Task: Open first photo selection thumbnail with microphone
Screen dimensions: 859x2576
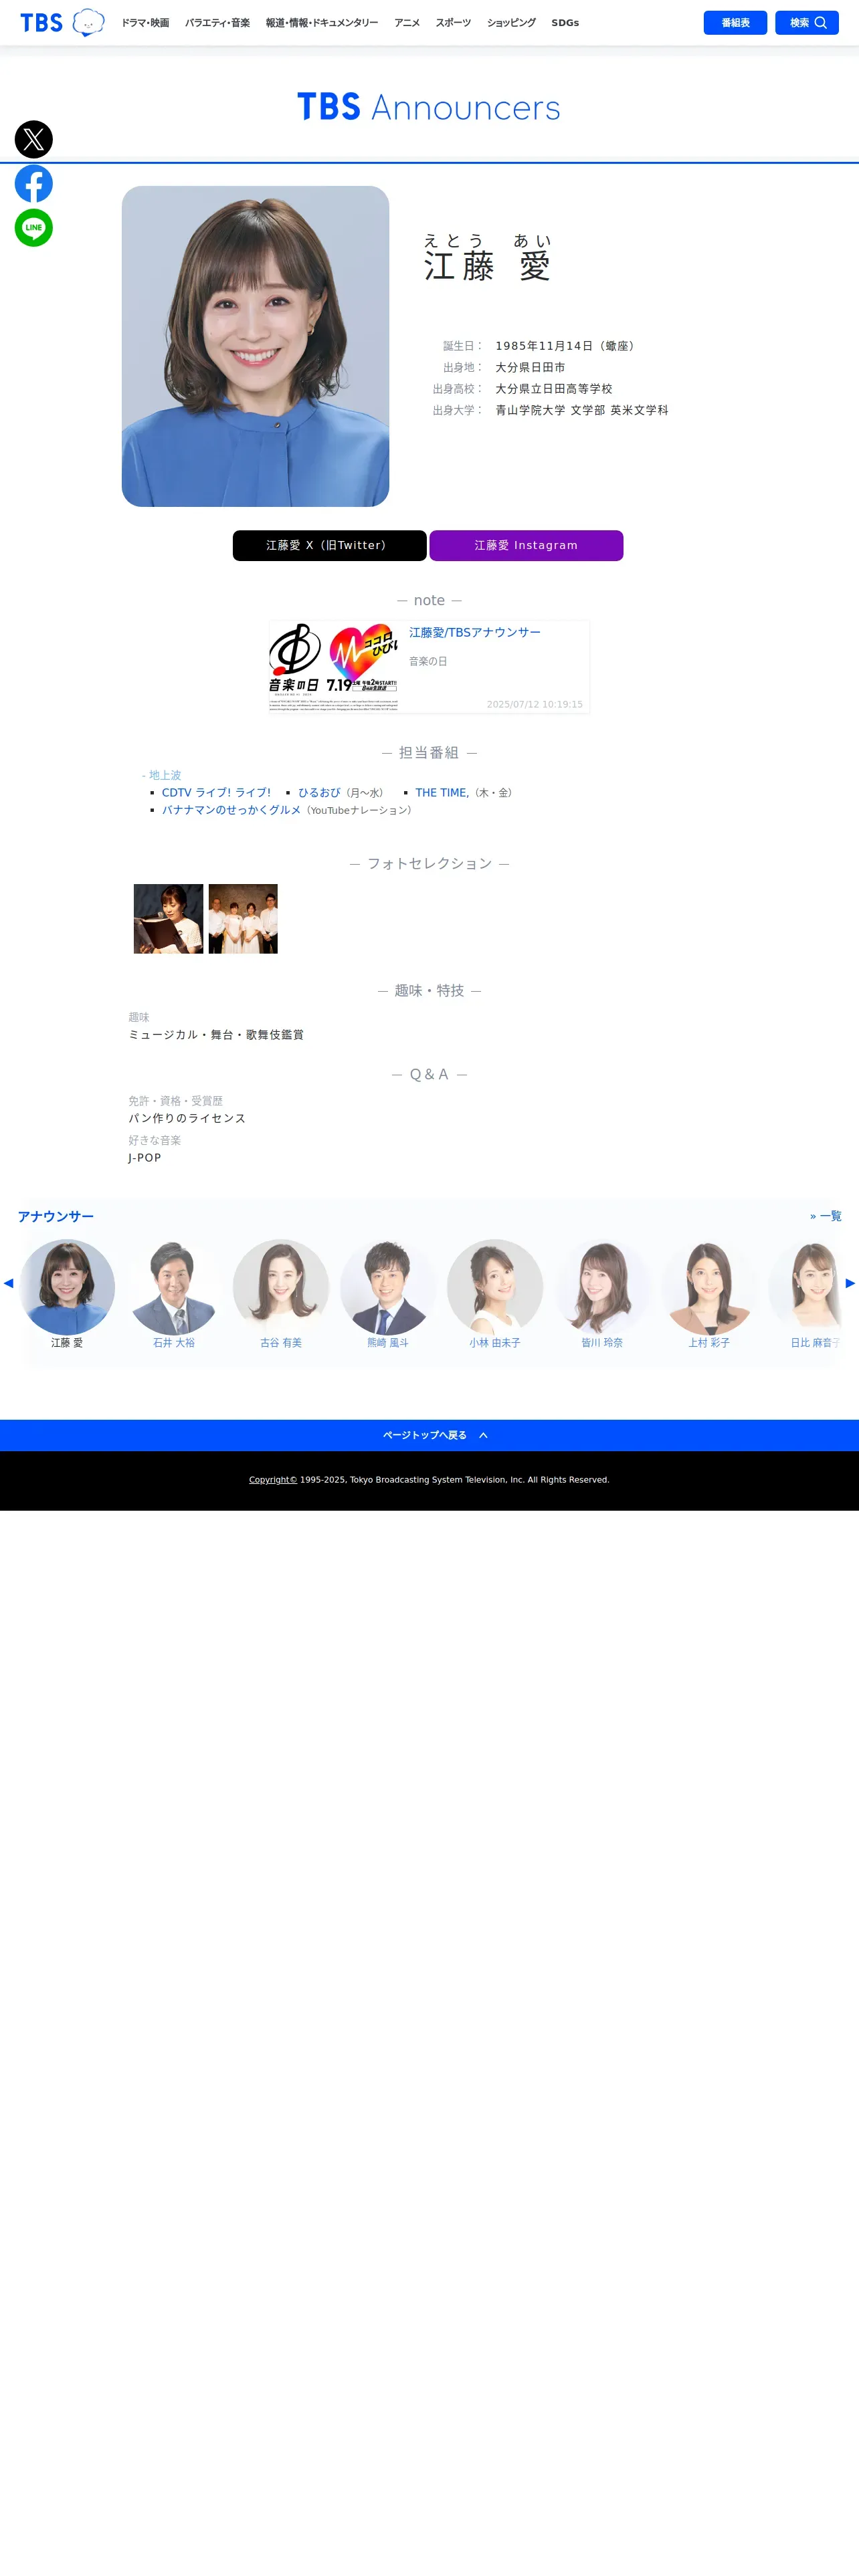Action: 168,919
